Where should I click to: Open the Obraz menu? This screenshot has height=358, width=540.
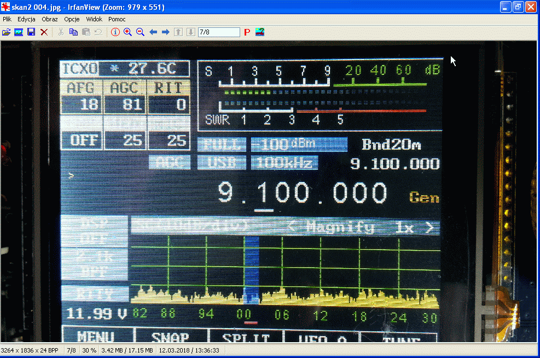[50, 19]
